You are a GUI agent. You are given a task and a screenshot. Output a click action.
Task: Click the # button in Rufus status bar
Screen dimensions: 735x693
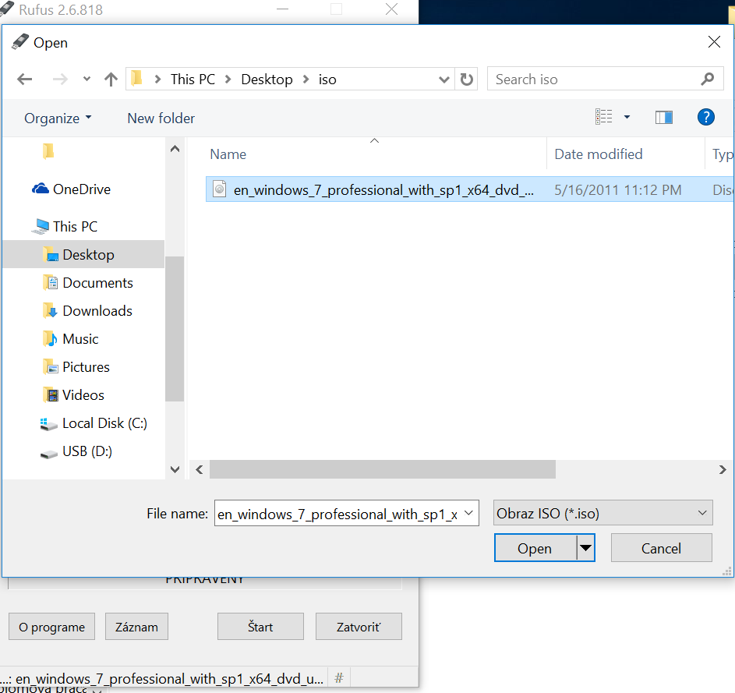click(x=339, y=677)
